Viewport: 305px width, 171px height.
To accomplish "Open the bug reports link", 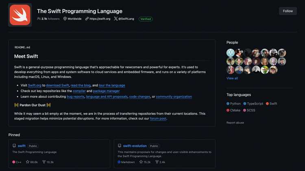I will tap(76, 97).
